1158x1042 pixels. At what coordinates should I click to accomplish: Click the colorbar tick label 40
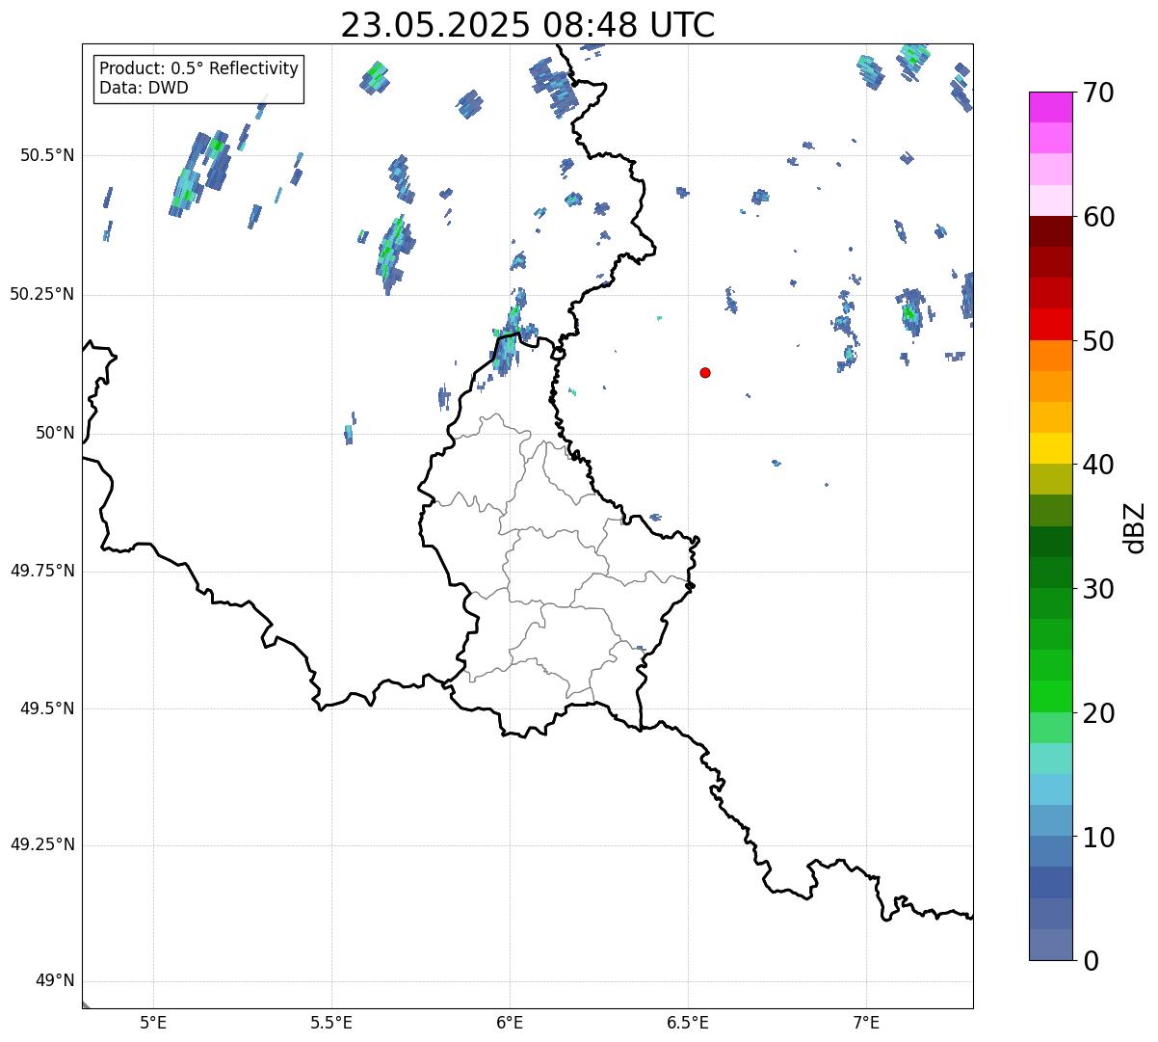click(x=1098, y=466)
